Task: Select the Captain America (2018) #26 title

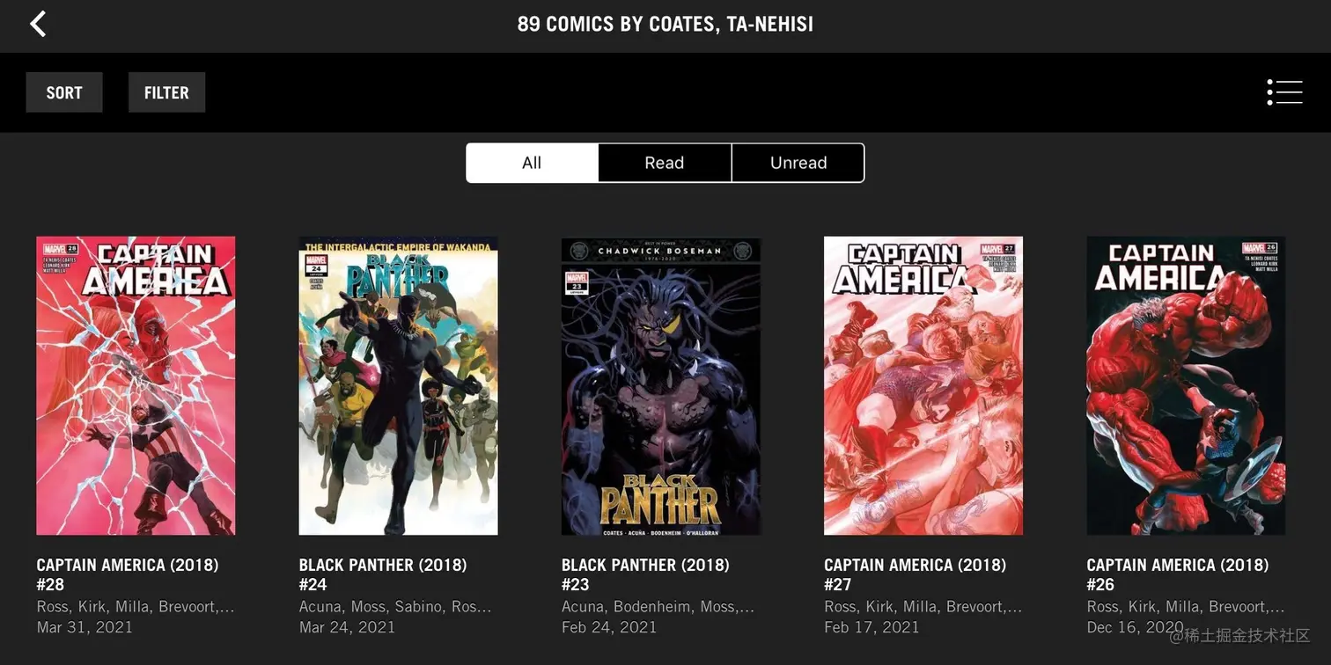Action: pyautogui.click(x=1178, y=574)
